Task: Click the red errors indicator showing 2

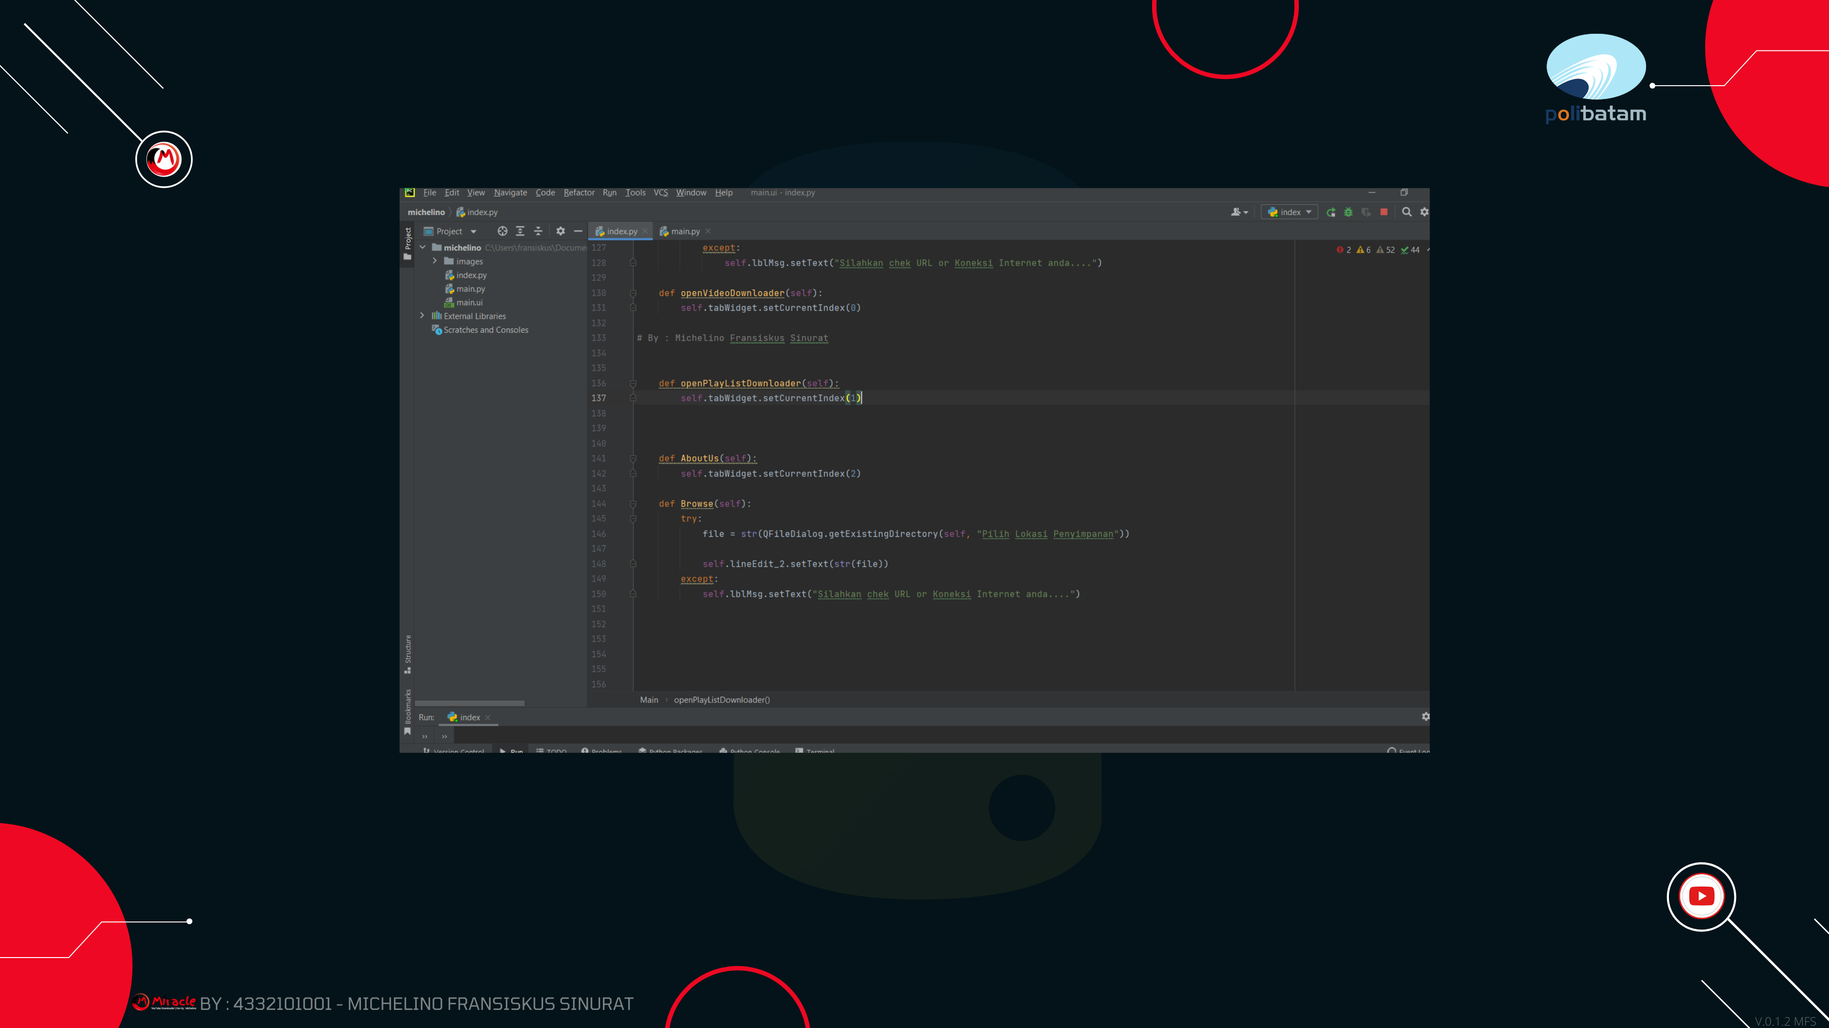Action: pyautogui.click(x=1343, y=250)
